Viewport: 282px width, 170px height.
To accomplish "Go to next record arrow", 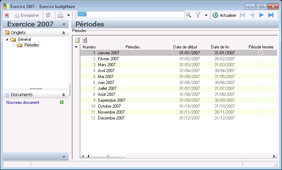I will click(x=261, y=15).
